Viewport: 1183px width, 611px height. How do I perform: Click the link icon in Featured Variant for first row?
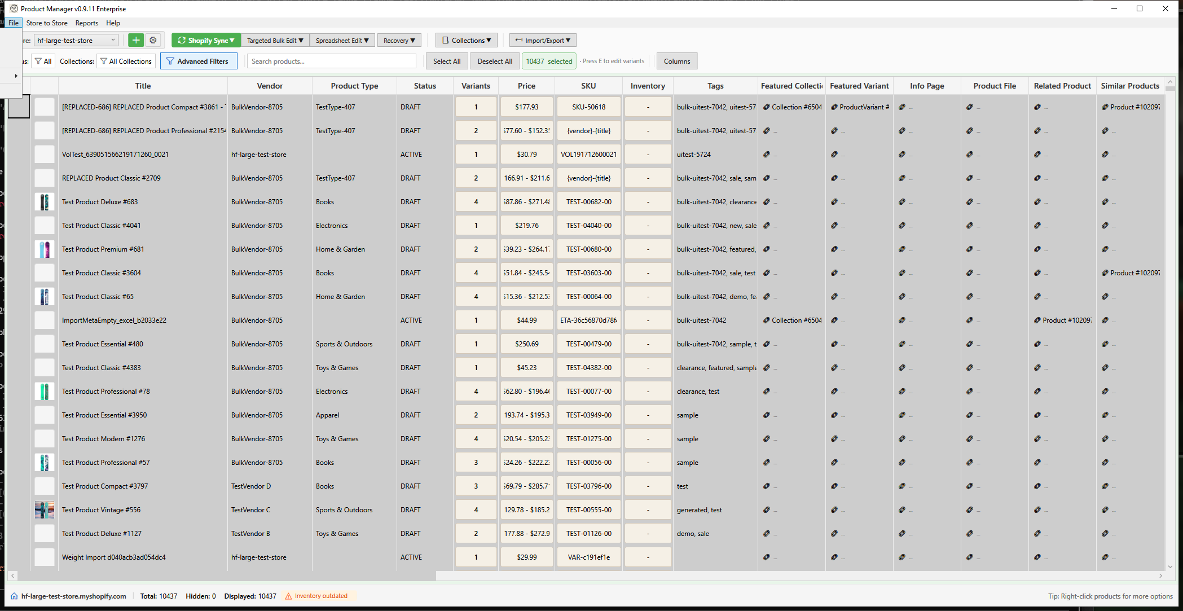tap(834, 107)
